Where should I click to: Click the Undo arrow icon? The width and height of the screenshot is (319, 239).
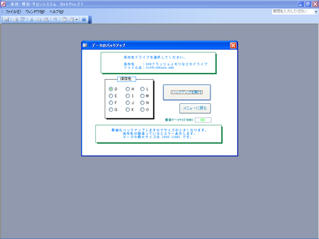[55, 19]
